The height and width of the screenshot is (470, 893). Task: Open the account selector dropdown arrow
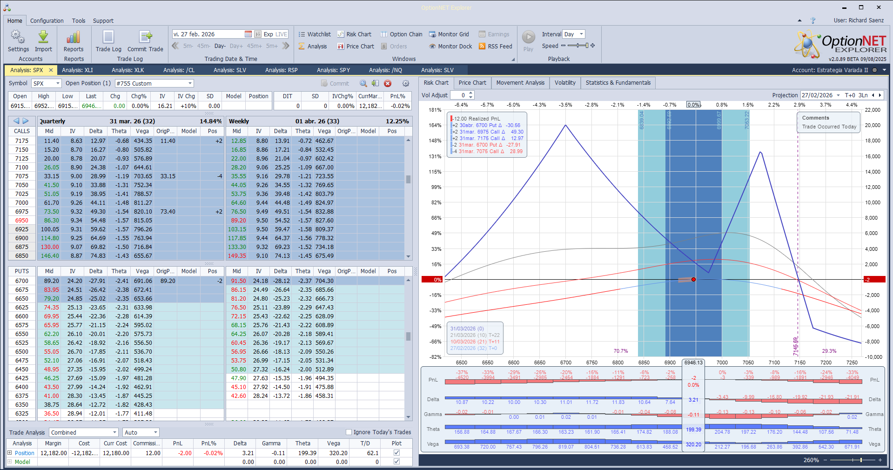884,70
